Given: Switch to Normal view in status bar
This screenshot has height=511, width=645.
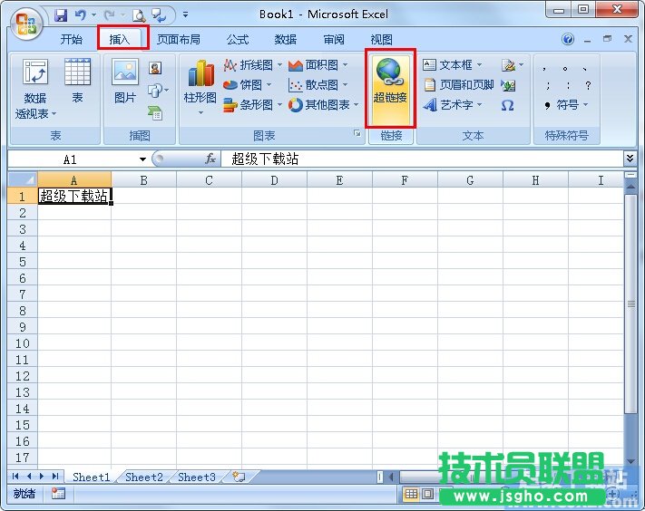Looking at the screenshot, I should click(x=411, y=494).
